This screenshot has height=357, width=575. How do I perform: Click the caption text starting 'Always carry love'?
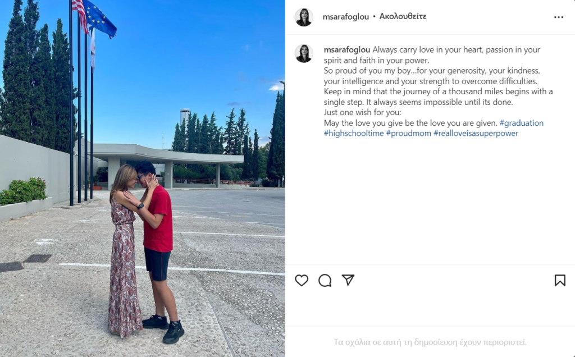point(438,91)
